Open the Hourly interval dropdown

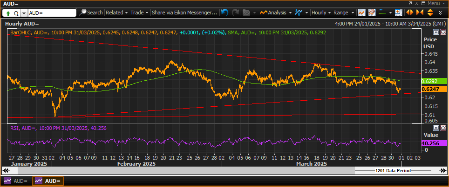click(321, 13)
